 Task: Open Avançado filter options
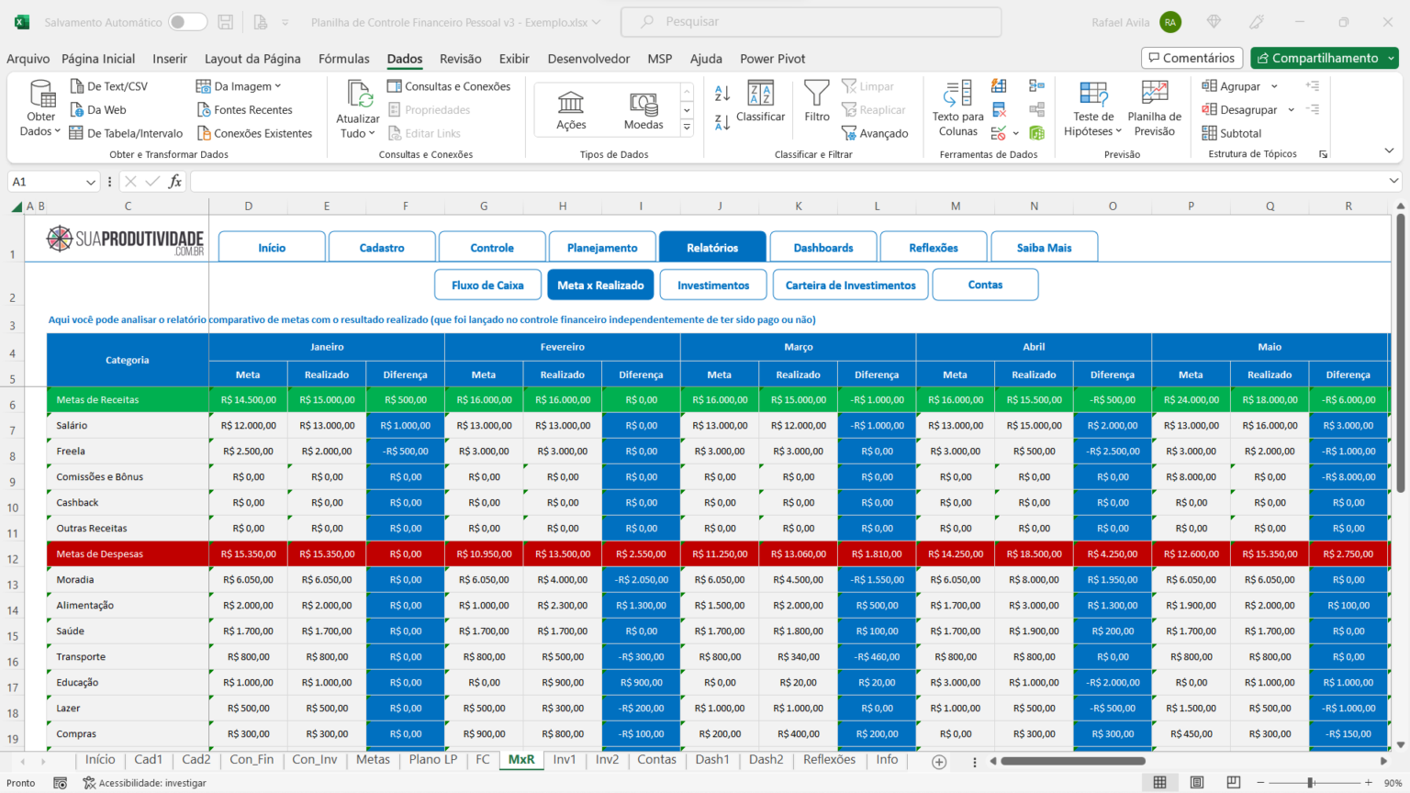875,133
